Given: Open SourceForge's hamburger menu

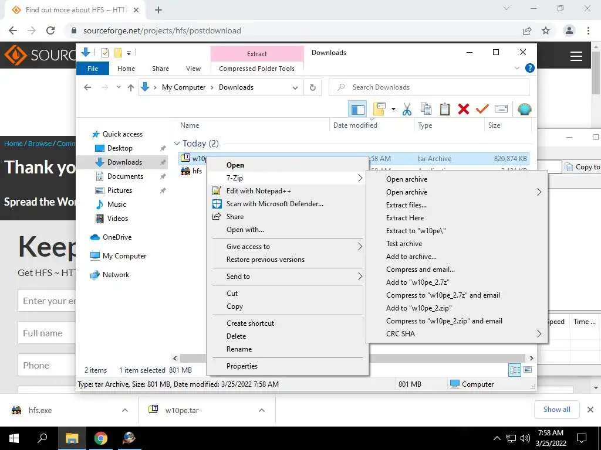Looking at the screenshot, I should 576,56.
